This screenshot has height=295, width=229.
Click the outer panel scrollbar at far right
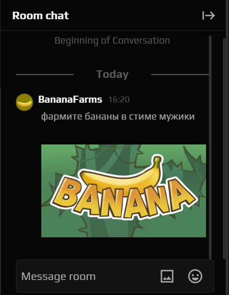pyautogui.click(x=224, y=149)
